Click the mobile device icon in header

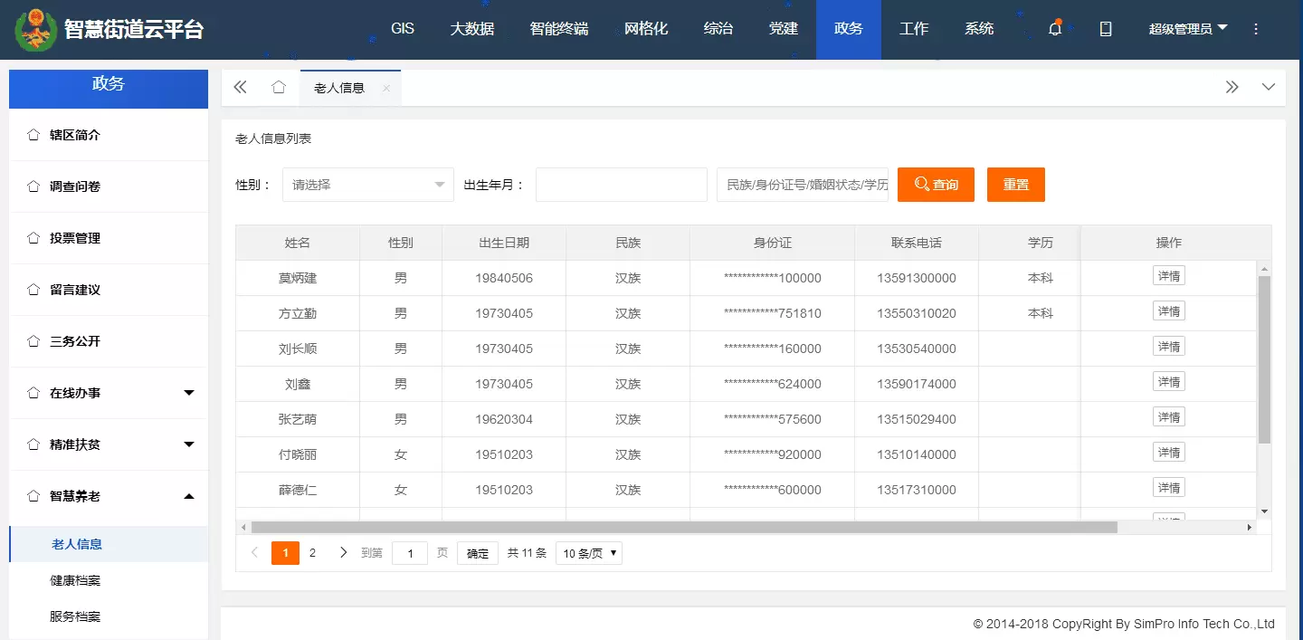(x=1105, y=29)
